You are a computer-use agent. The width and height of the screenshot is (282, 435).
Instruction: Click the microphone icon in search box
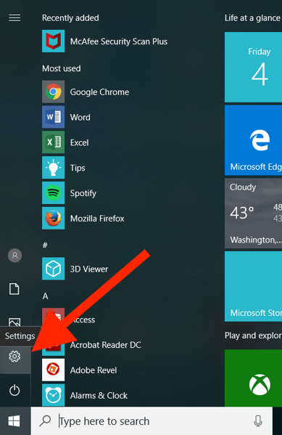(258, 421)
